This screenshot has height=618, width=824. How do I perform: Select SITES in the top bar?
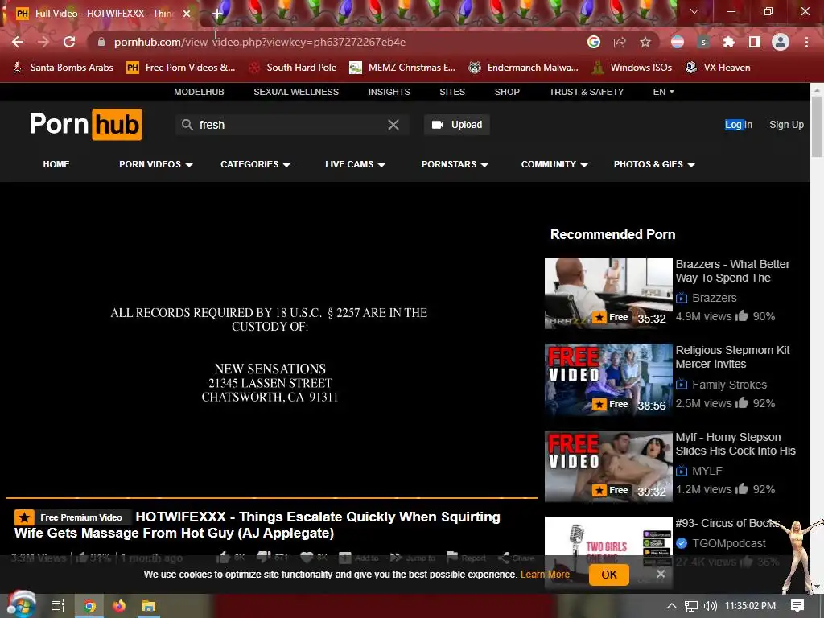click(452, 92)
